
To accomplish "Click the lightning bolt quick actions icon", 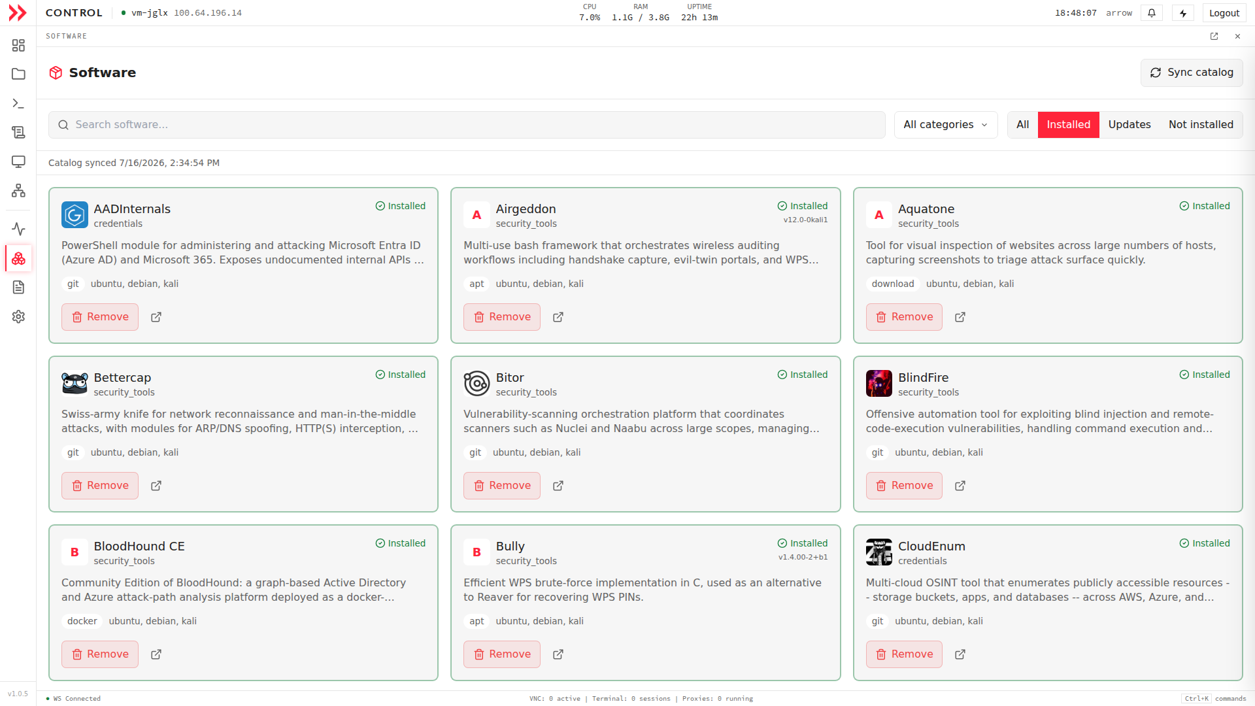I will coord(1183,13).
